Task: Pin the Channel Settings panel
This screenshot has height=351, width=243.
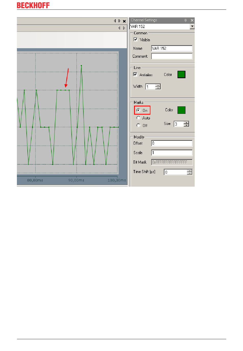Action: [185, 20]
